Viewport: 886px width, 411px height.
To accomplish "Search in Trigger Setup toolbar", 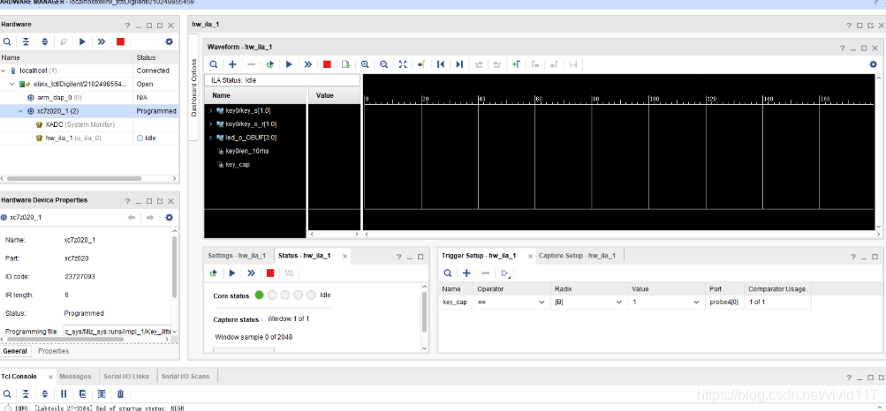I will coord(448,273).
